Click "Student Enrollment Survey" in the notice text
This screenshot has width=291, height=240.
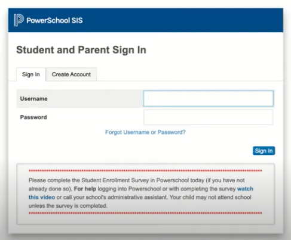(115, 180)
